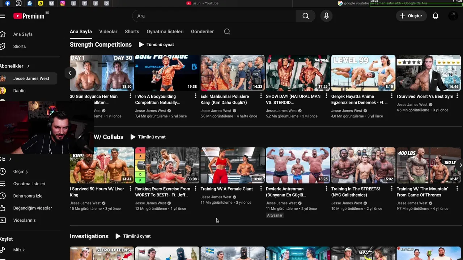The height and width of the screenshot is (260, 463).
Task: Open Daha sonra izle list
Action: (29, 196)
